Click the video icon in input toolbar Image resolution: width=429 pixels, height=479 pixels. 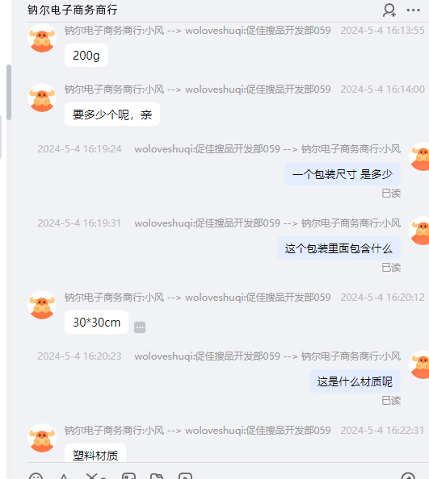click(x=186, y=477)
